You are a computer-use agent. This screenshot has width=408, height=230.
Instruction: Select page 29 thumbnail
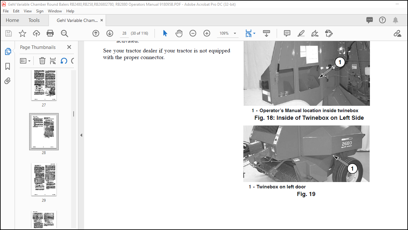tap(44, 179)
